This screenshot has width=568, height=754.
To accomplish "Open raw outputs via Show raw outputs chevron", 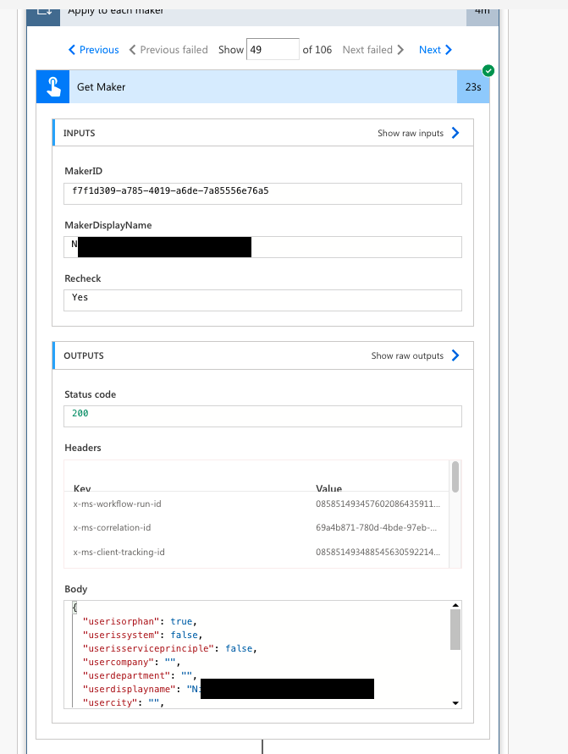I will (x=455, y=355).
